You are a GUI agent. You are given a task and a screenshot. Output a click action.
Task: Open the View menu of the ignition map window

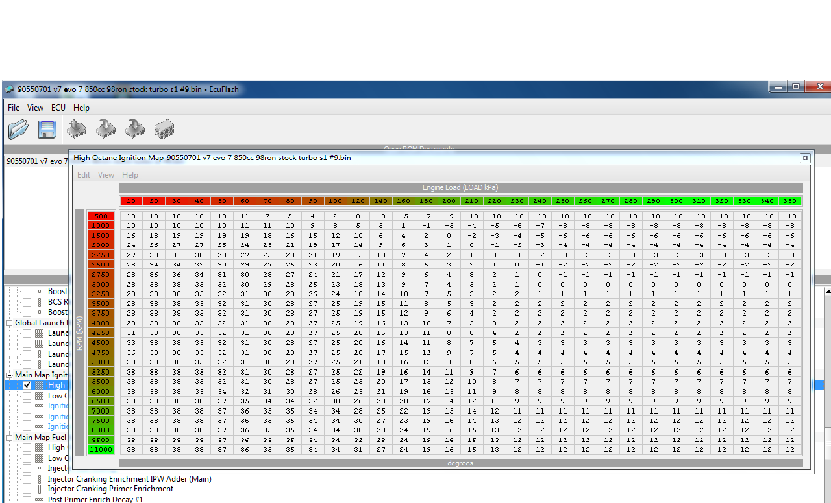pos(106,175)
